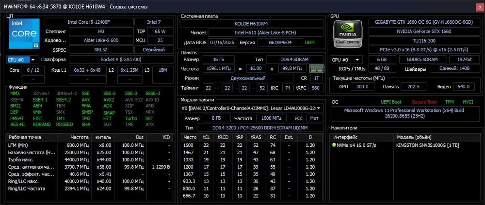485x205 pixels.
Task: Click the Alder Lake-S 600 codename field
Action: click(x=101, y=40)
